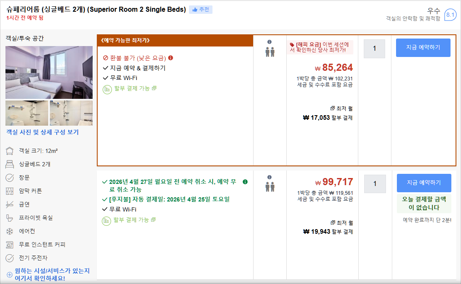Click the check icon beside 창문
This screenshot has height=284, width=461.
[10, 178]
